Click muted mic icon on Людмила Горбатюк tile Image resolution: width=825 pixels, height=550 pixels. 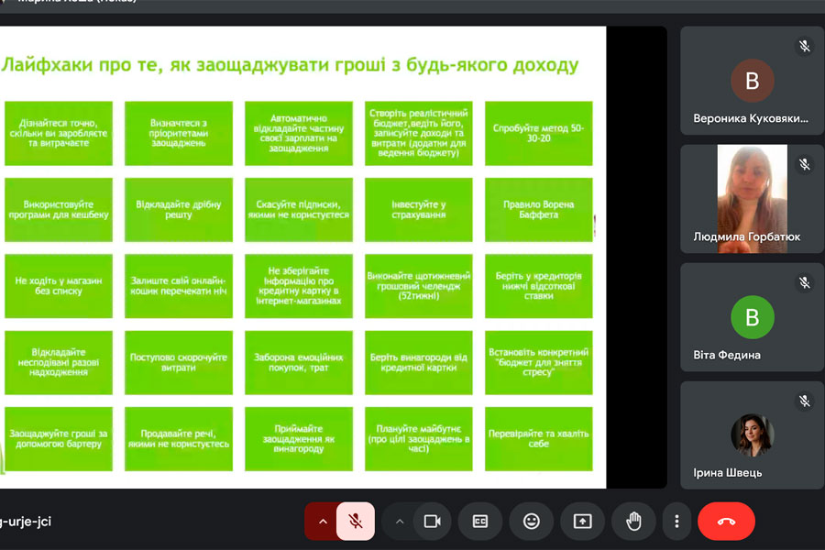(805, 164)
